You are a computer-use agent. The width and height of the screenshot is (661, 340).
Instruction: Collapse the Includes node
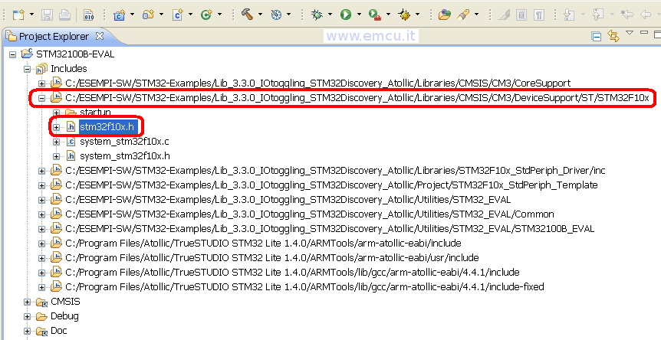tap(28, 69)
